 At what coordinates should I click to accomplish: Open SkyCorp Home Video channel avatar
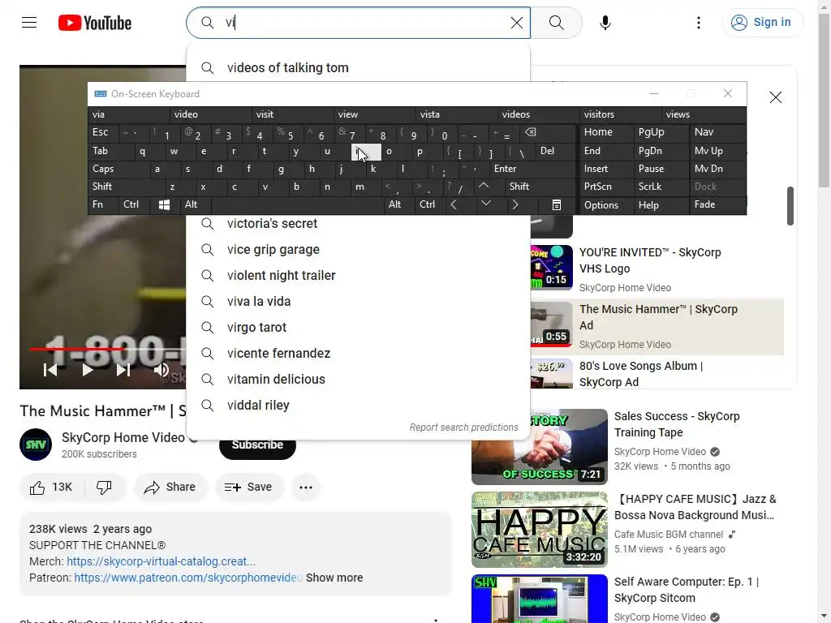coord(36,445)
